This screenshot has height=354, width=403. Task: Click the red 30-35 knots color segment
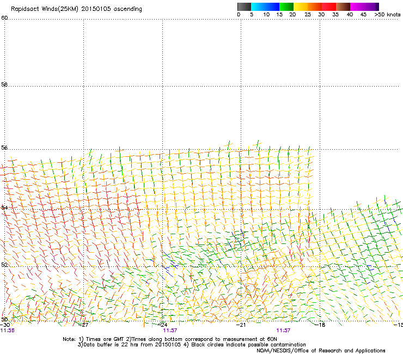point(329,7)
